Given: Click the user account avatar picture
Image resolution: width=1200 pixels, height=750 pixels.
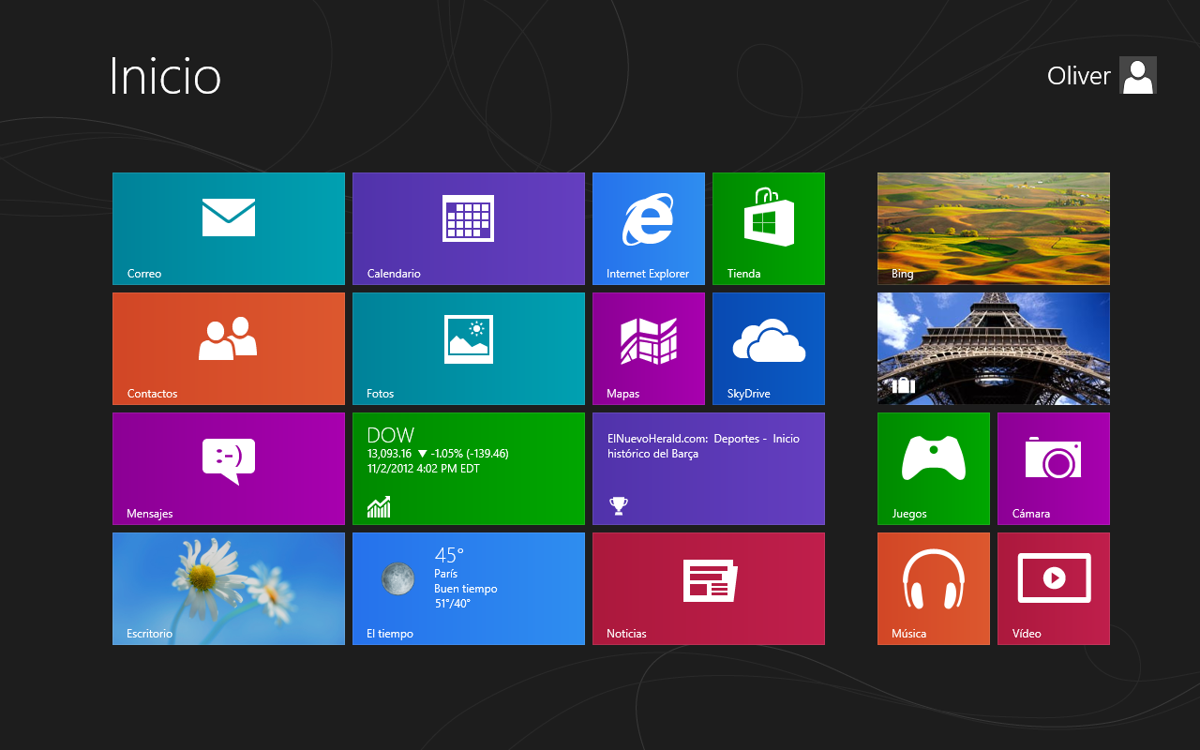Looking at the screenshot, I should point(1138,75).
